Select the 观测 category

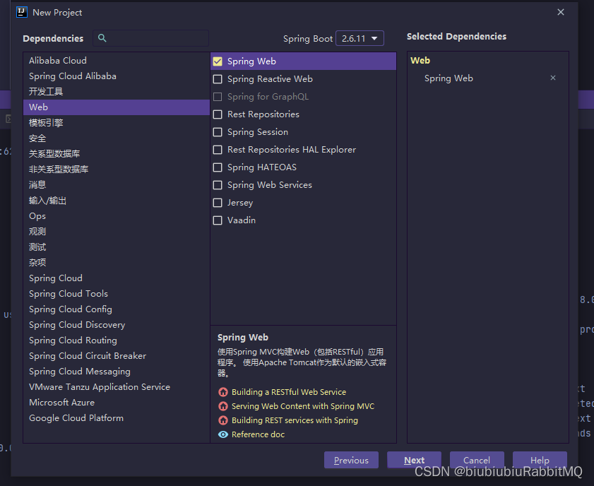click(x=117, y=232)
